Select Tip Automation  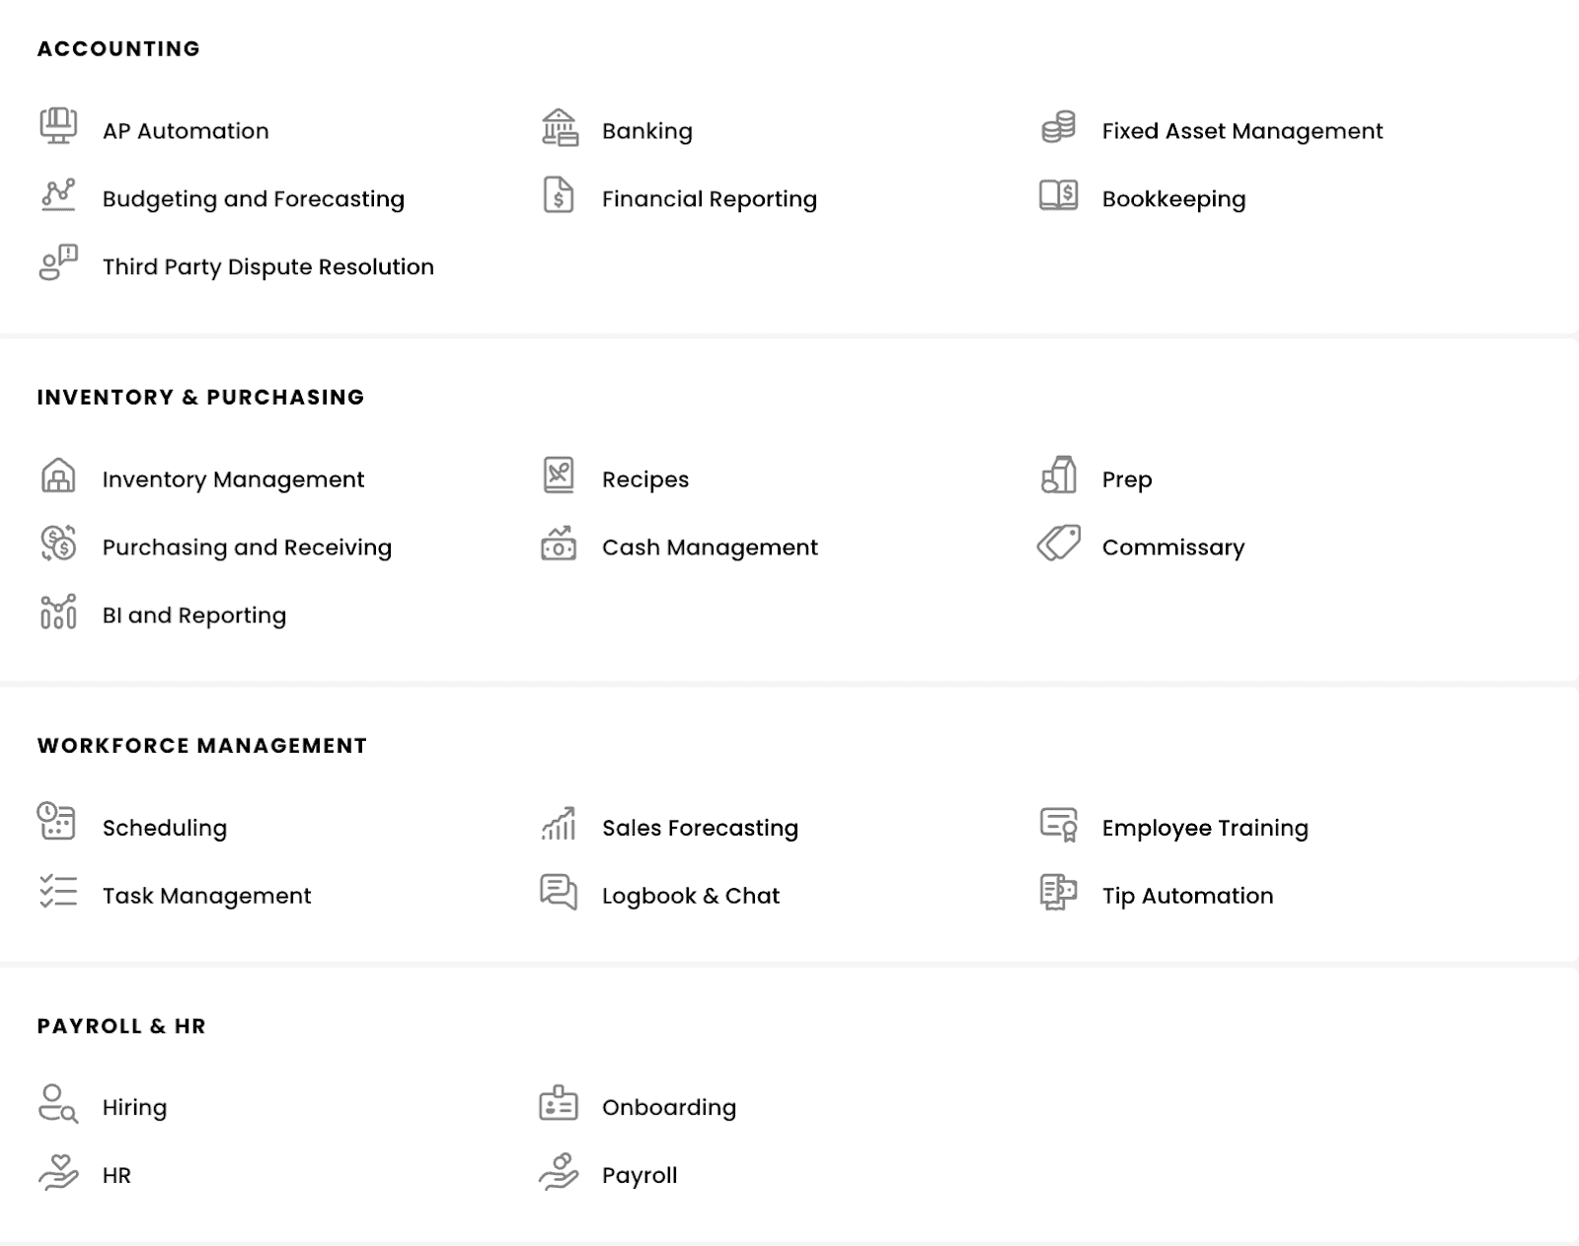pos(1187,896)
